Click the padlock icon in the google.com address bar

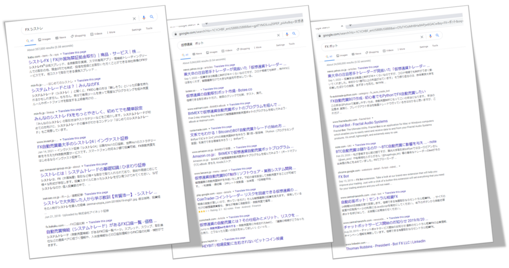[x=177, y=34]
